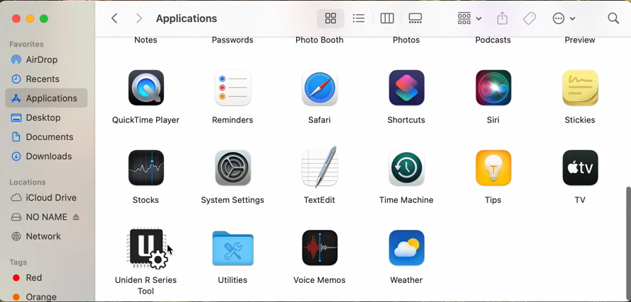Click the "Shortcuts" name label

click(406, 120)
